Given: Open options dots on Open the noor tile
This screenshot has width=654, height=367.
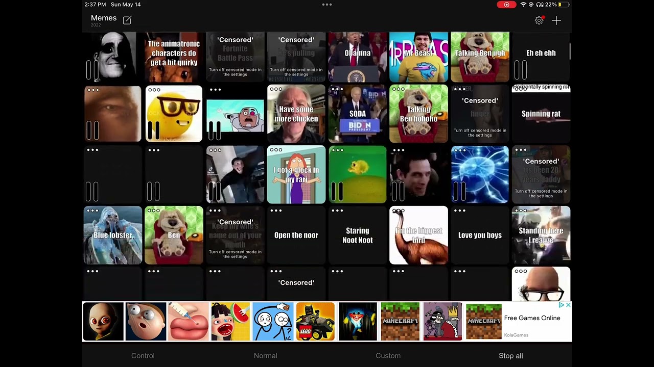Looking at the screenshot, I should (276, 211).
